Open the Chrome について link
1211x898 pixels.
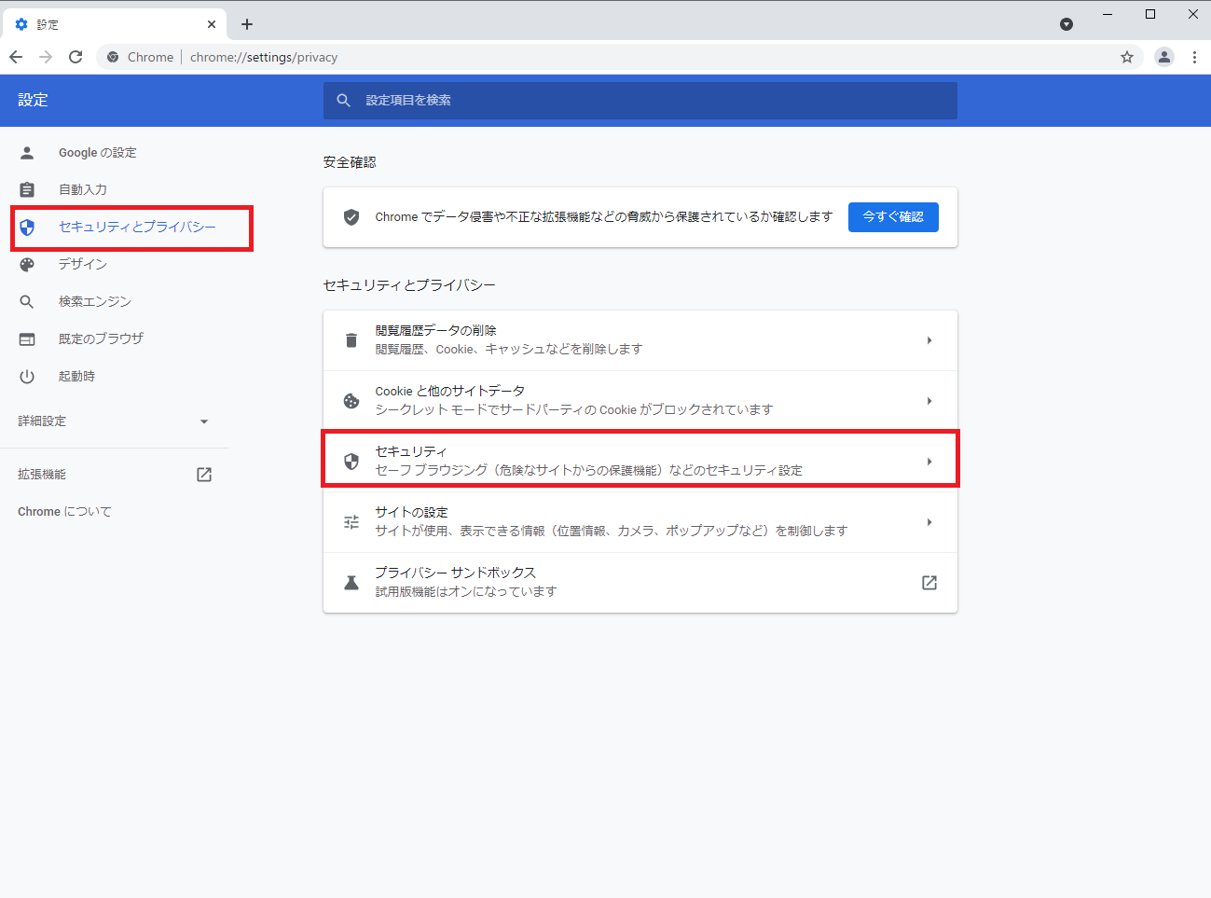(64, 512)
